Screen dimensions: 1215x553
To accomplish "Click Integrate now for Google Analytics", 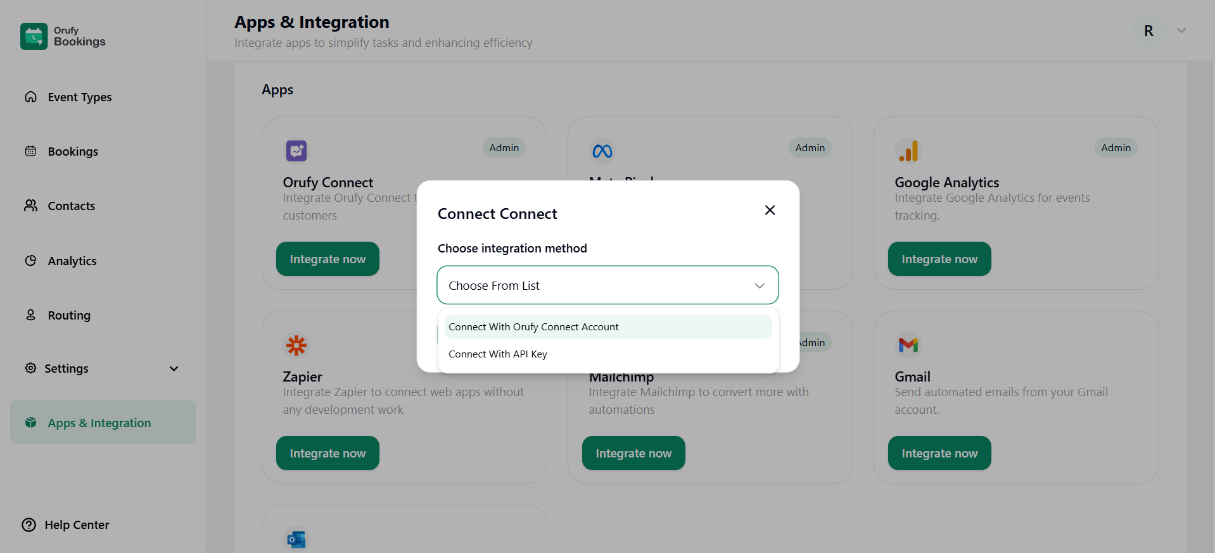I will tap(939, 259).
